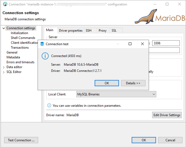Open Details in Connection test dialog
Viewport: 186px width, 147px height.
(x=133, y=83)
